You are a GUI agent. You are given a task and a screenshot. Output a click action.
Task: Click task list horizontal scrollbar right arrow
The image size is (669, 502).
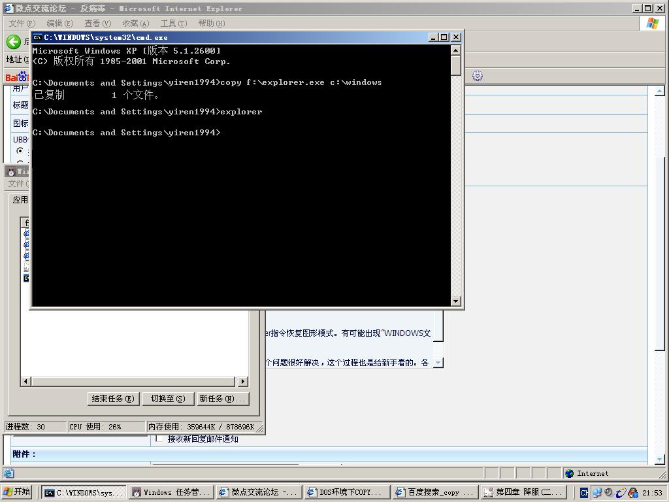pos(242,381)
